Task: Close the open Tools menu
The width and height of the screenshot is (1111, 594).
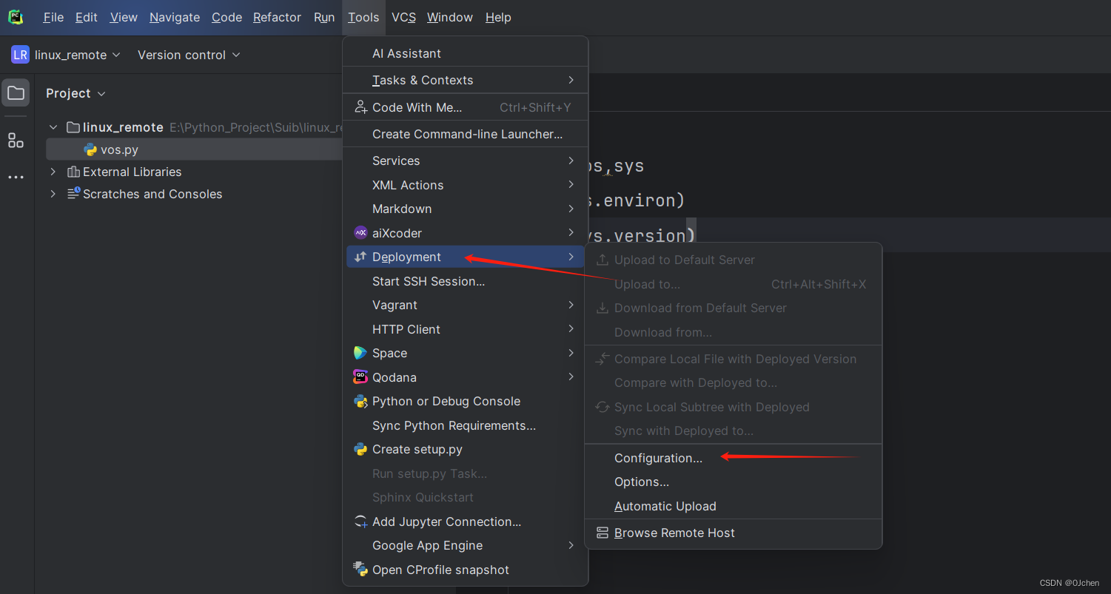Action: point(363,17)
